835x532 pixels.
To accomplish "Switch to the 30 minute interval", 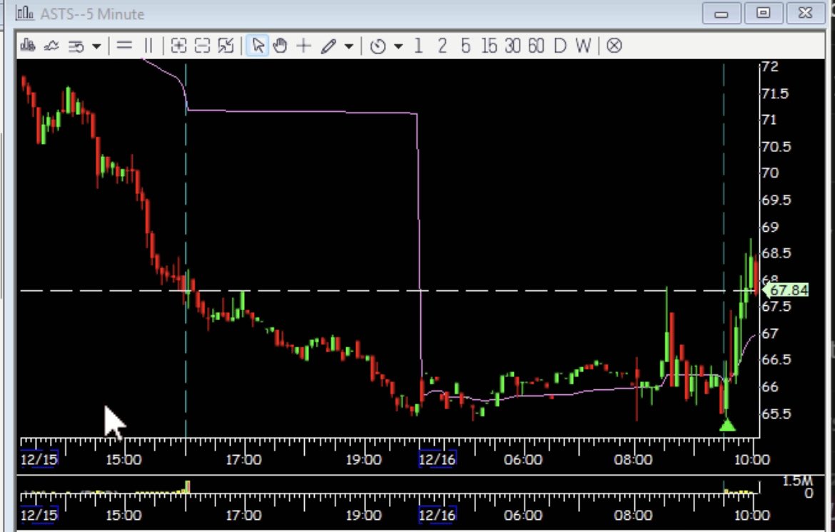I will [512, 46].
